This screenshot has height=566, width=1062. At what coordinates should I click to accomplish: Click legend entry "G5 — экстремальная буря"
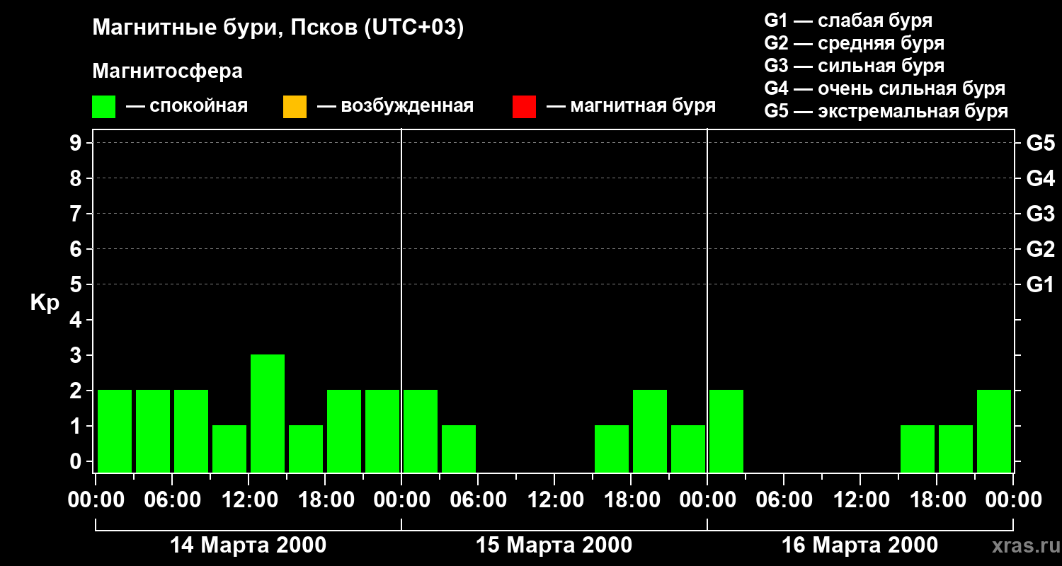coord(886,111)
